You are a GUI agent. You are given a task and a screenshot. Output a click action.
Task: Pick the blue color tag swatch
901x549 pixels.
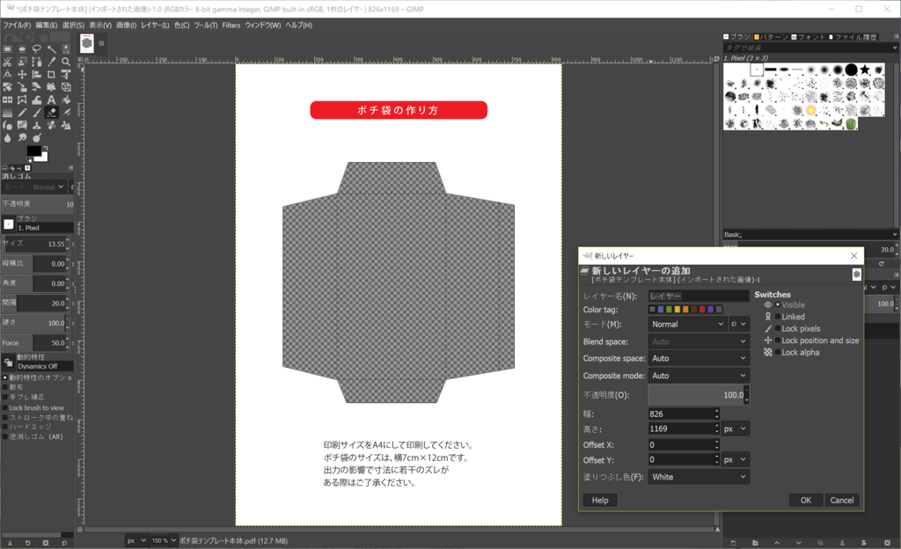(x=660, y=311)
